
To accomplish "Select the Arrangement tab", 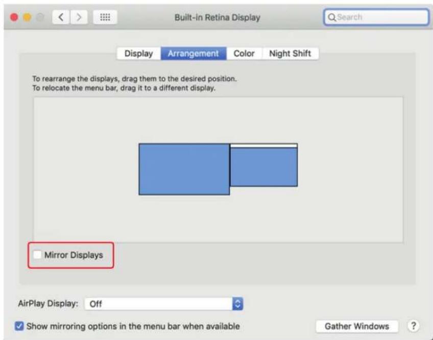I will 194,53.
